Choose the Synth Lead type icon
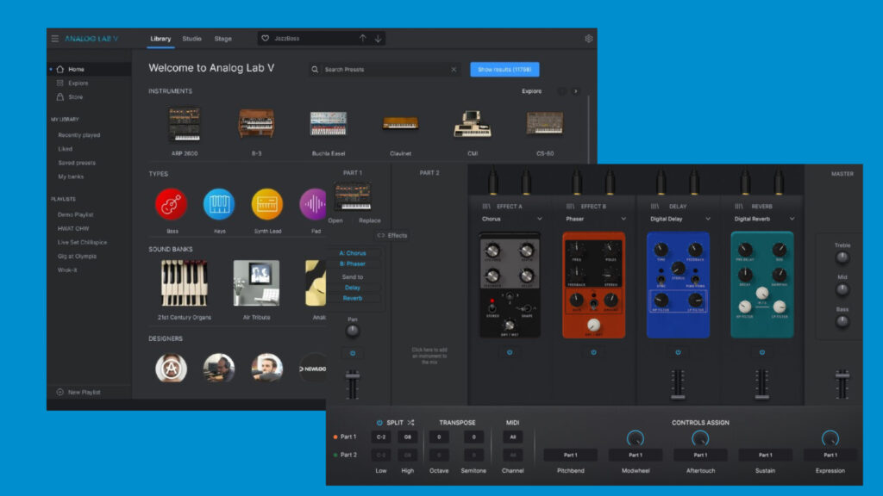 coord(267,204)
